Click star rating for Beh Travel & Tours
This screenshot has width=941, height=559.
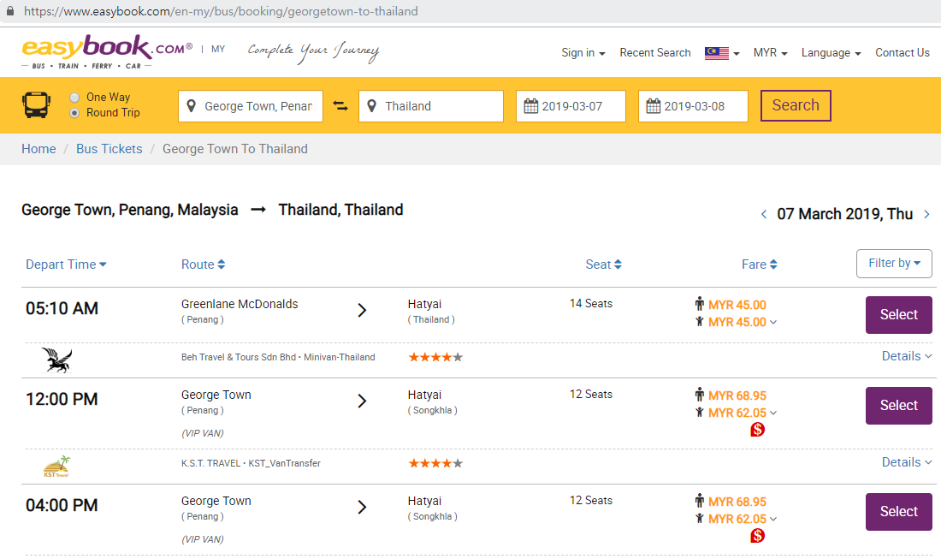coord(435,357)
